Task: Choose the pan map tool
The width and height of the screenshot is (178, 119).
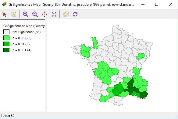Action: [44, 14]
